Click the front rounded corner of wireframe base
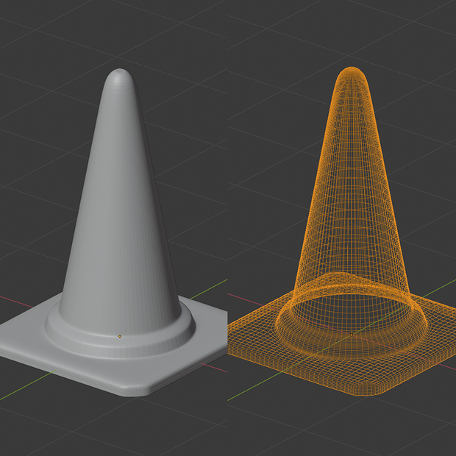The image size is (456, 456). point(368,390)
